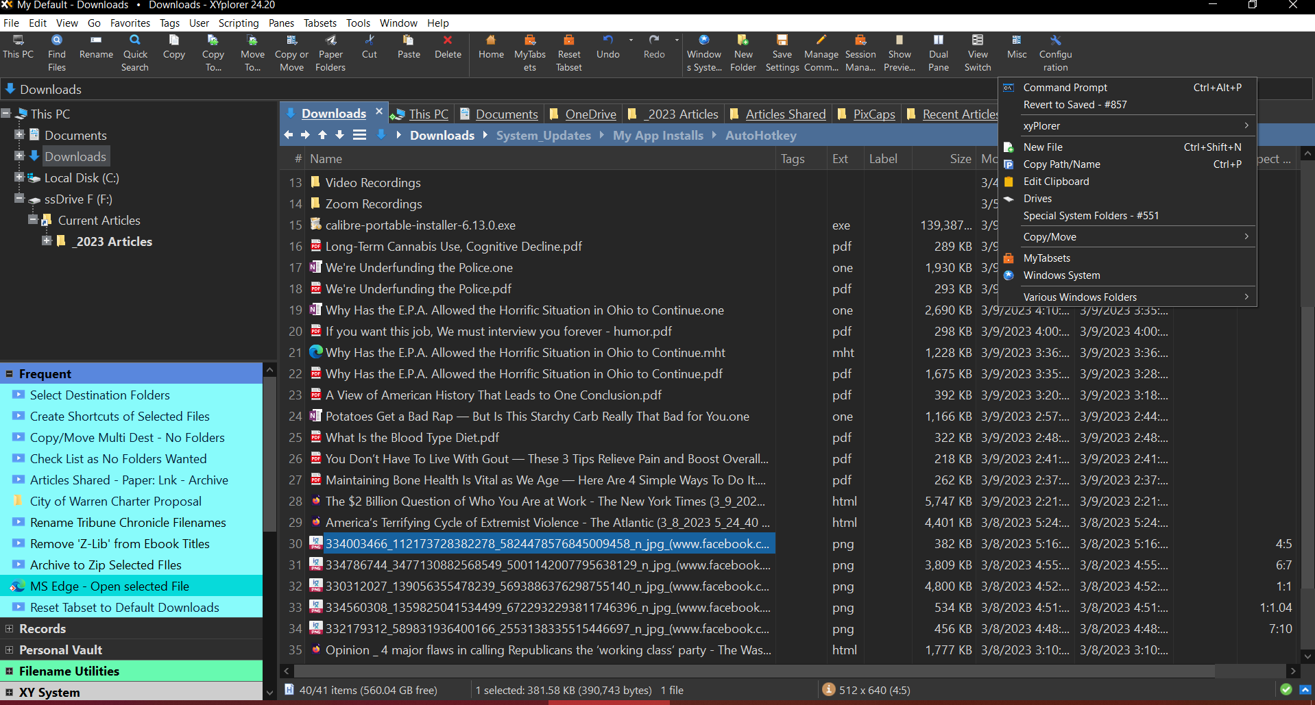The height and width of the screenshot is (705, 1315).
Task: Choose New File from the popup menu
Action: pos(1127,147)
